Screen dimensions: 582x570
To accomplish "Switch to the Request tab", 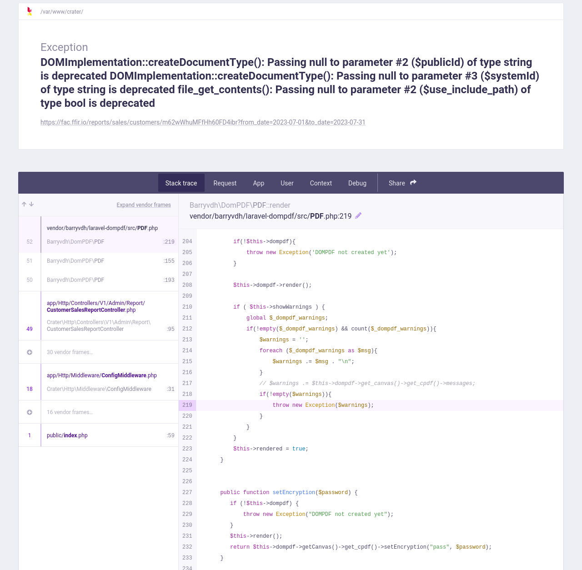I will (x=225, y=183).
